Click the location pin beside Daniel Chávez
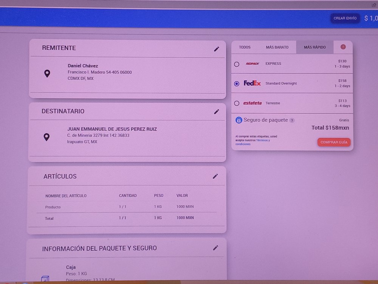 47,73
